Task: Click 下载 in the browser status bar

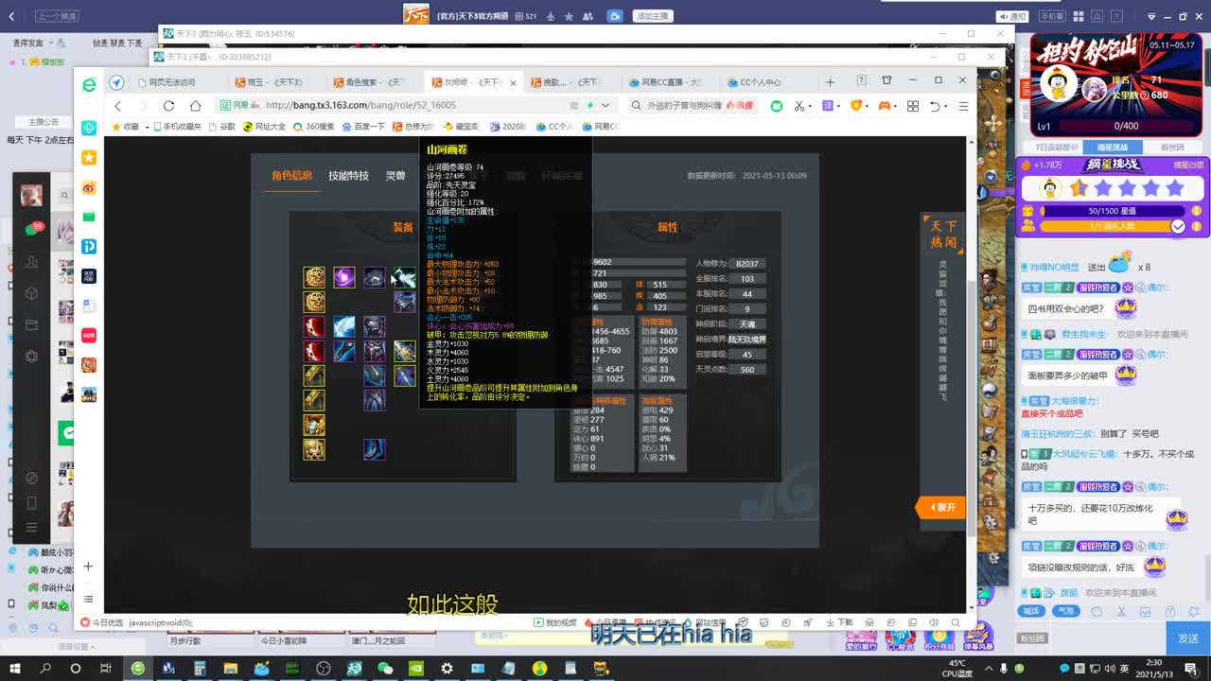Action: [839, 622]
